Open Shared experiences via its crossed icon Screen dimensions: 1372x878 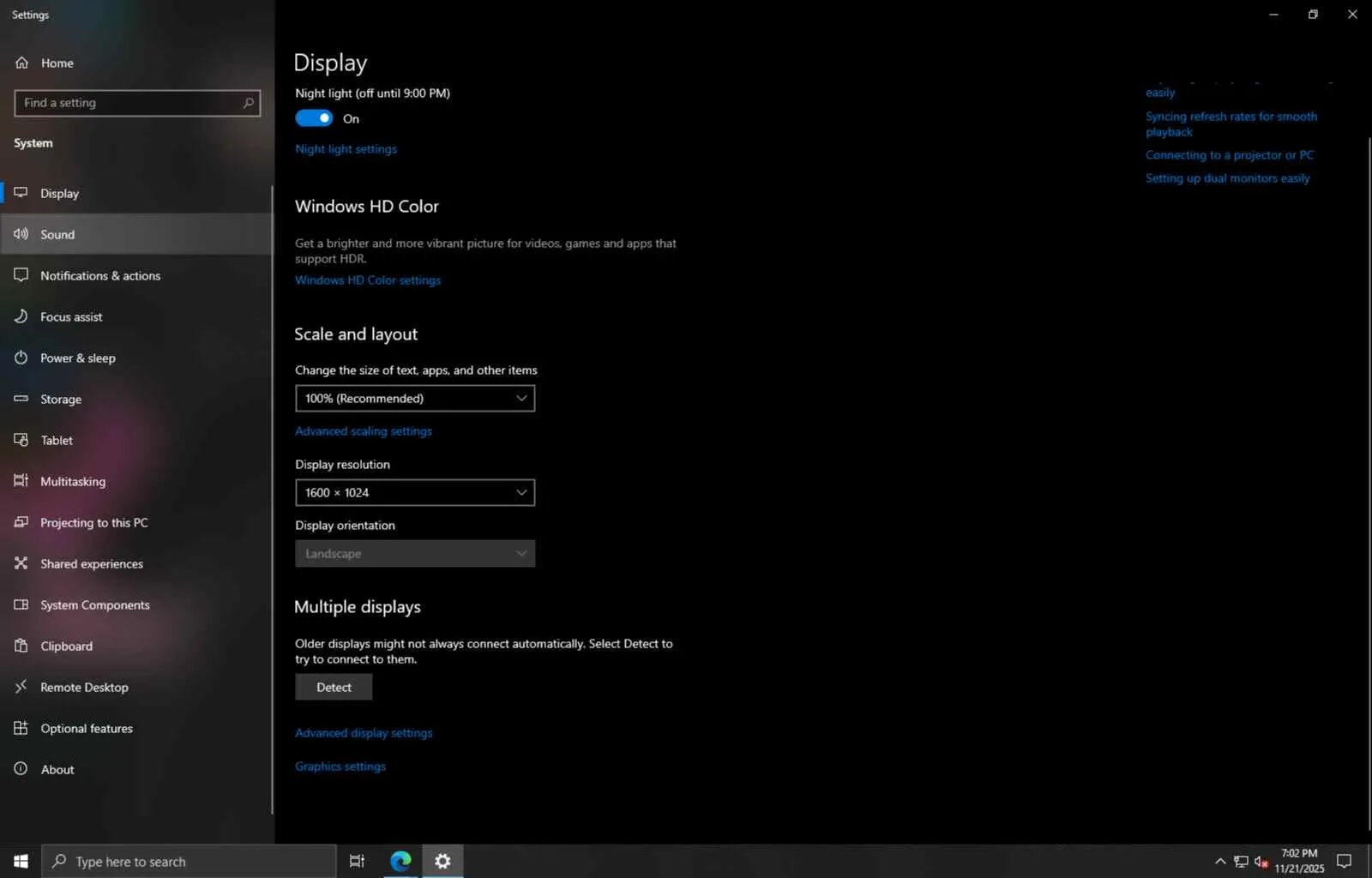coord(21,563)
